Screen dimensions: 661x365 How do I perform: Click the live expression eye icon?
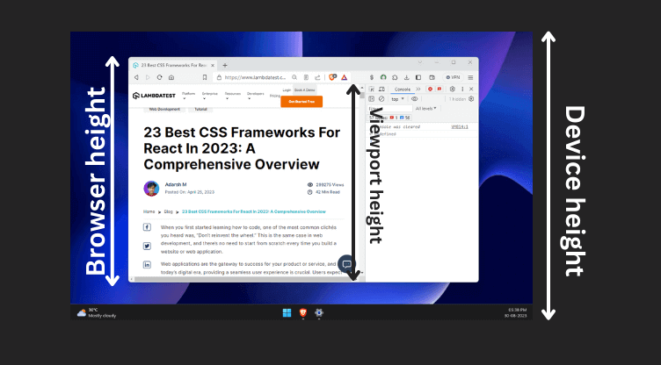pos(414,99)
